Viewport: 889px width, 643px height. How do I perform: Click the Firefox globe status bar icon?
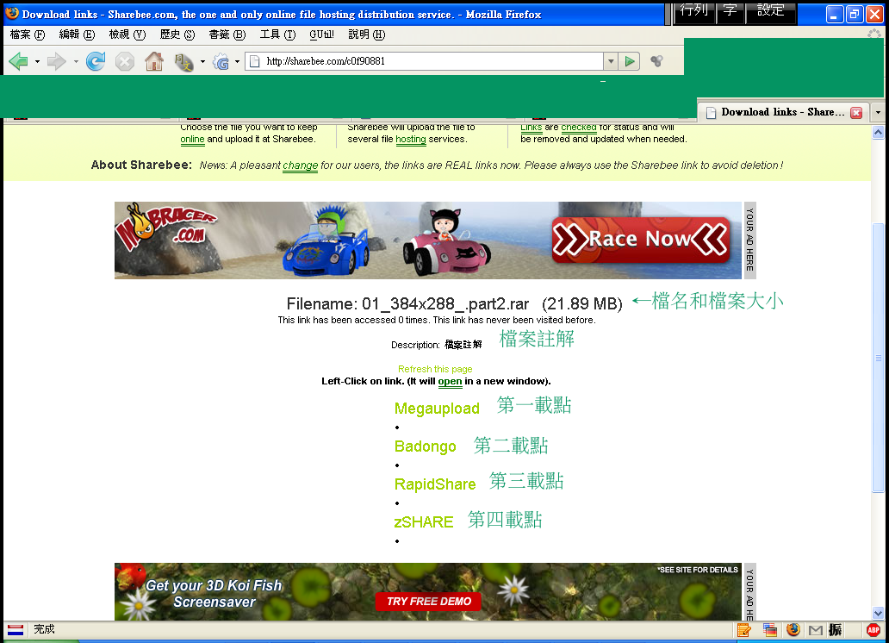pos(793,629)
